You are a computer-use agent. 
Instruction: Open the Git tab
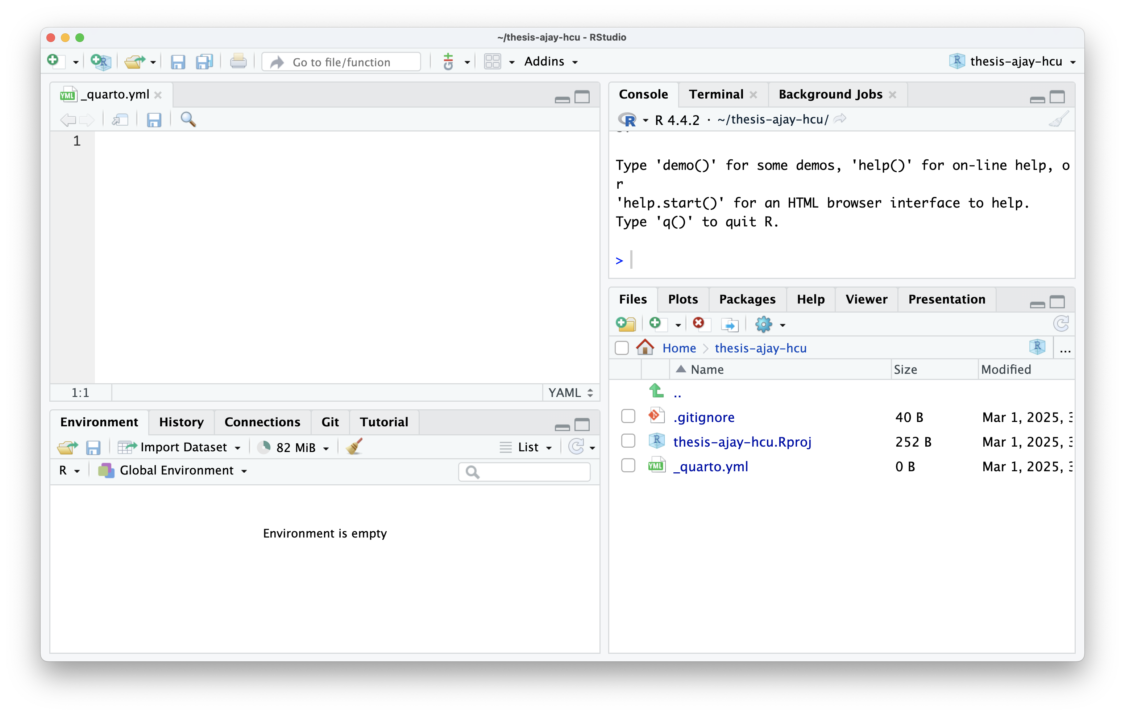click(330, 422)
